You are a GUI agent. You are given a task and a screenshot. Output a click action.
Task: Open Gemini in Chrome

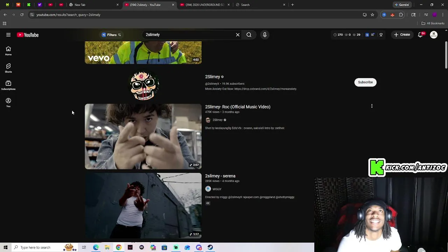point(401,5)
